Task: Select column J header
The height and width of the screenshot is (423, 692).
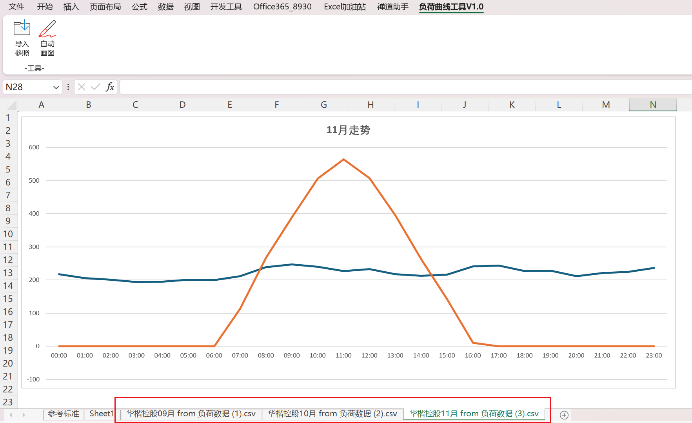Action: click(465, 105)
